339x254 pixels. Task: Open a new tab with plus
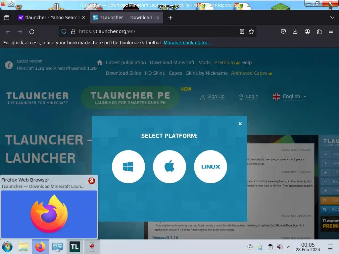pos(170,18)
